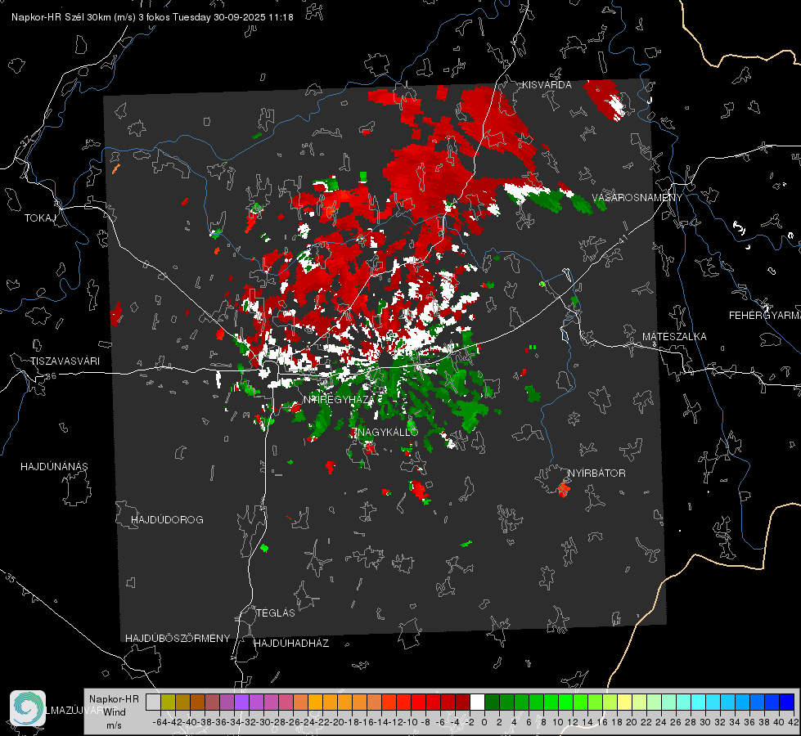Screen dimensions: 801x736
Task: Select the dark green swatch between 0 and 2
Action: (492, 702)
